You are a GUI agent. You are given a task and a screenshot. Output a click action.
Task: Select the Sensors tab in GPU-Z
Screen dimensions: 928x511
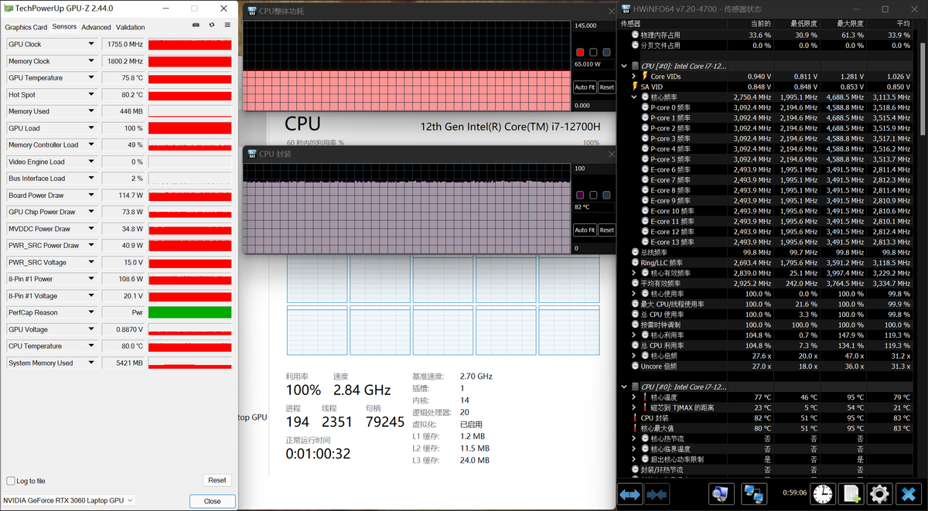65,26
